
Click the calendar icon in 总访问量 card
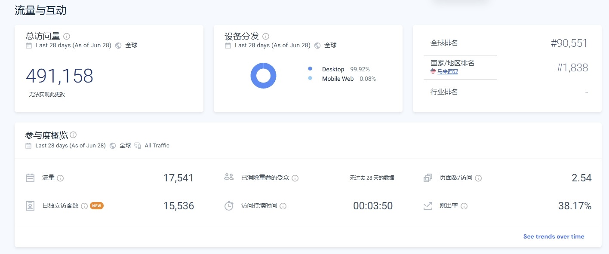coord(29,46)
